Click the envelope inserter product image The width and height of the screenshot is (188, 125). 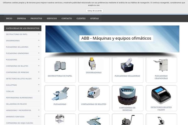[x=92, y=63]
